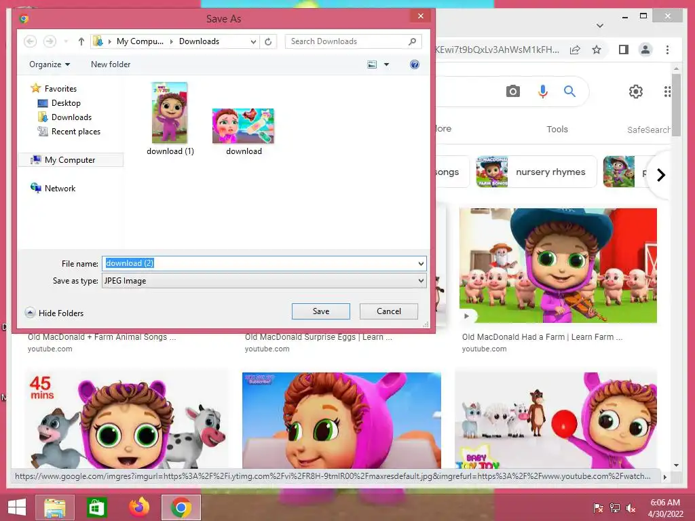This screenshot has height=521, width=695.
Task: Expand the address bar path dropdown arrow
Action: coord(253,41)
